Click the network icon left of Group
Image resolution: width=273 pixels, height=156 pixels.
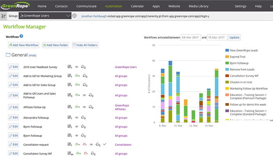(4, 16)
